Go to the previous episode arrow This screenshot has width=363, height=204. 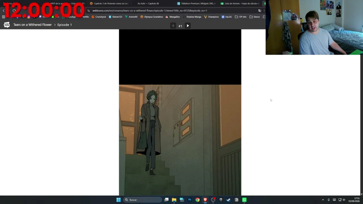coord(173,26)
